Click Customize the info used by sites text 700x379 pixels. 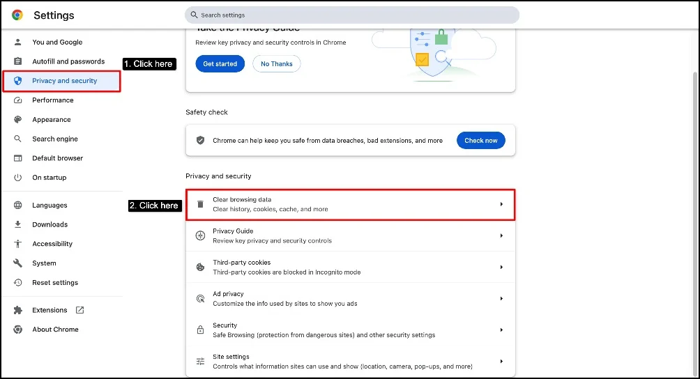point(285,304)
